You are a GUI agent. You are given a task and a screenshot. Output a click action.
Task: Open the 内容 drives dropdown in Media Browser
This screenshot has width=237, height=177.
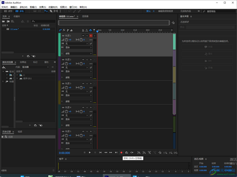[35, 67]
